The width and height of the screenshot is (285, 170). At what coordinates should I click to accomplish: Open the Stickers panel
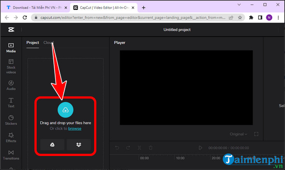pos(11,120)
